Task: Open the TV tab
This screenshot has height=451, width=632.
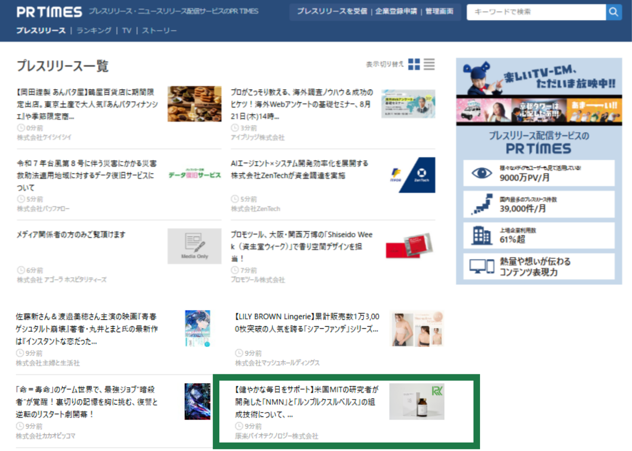Action: click(126, 31)
